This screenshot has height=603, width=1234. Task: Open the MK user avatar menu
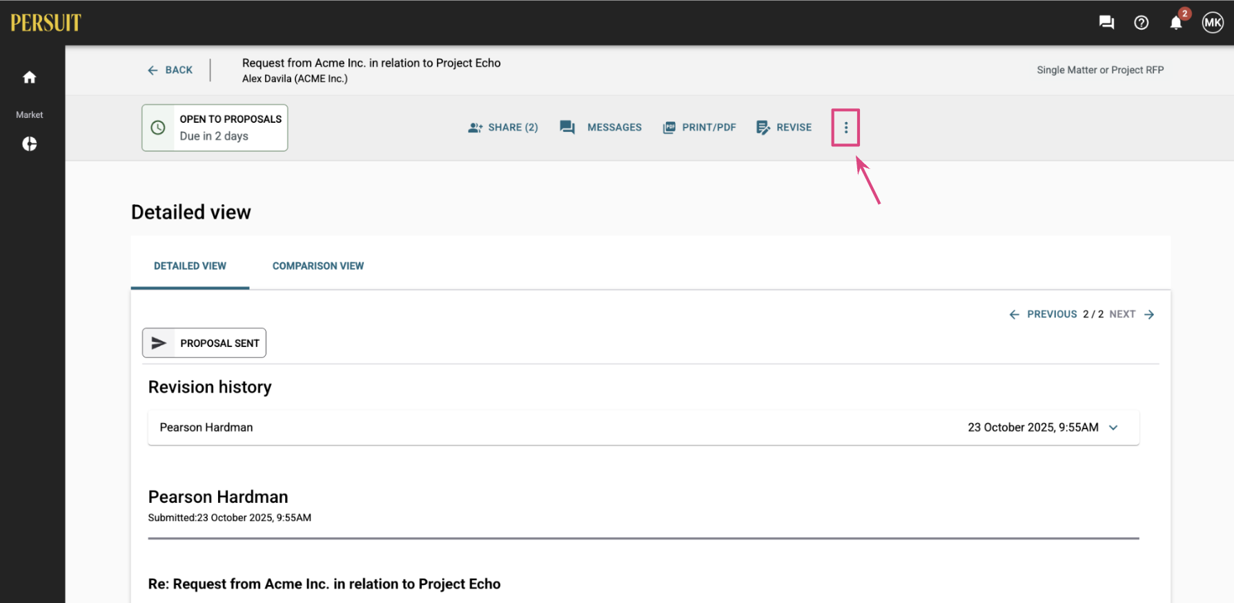coord(1213,23)
